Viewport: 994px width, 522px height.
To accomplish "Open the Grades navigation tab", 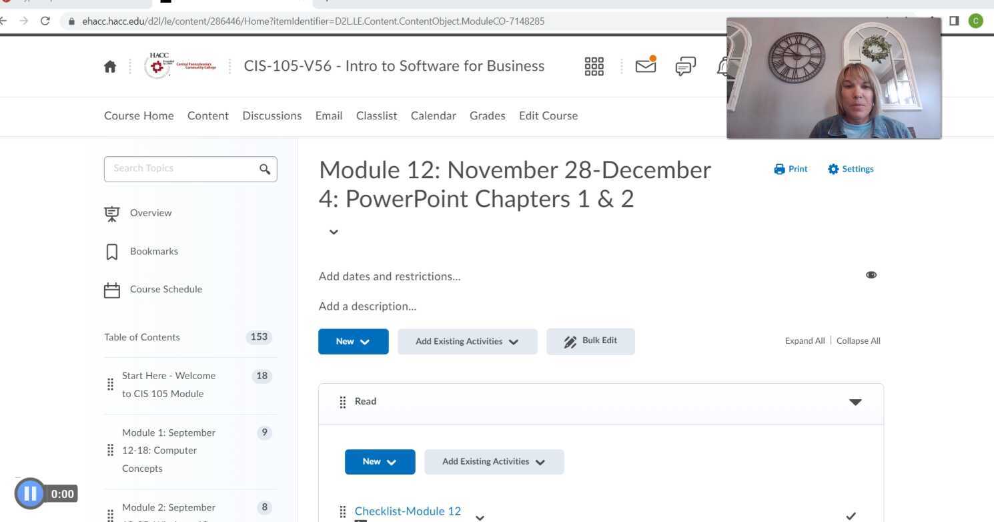I will [x=487, y=115].
